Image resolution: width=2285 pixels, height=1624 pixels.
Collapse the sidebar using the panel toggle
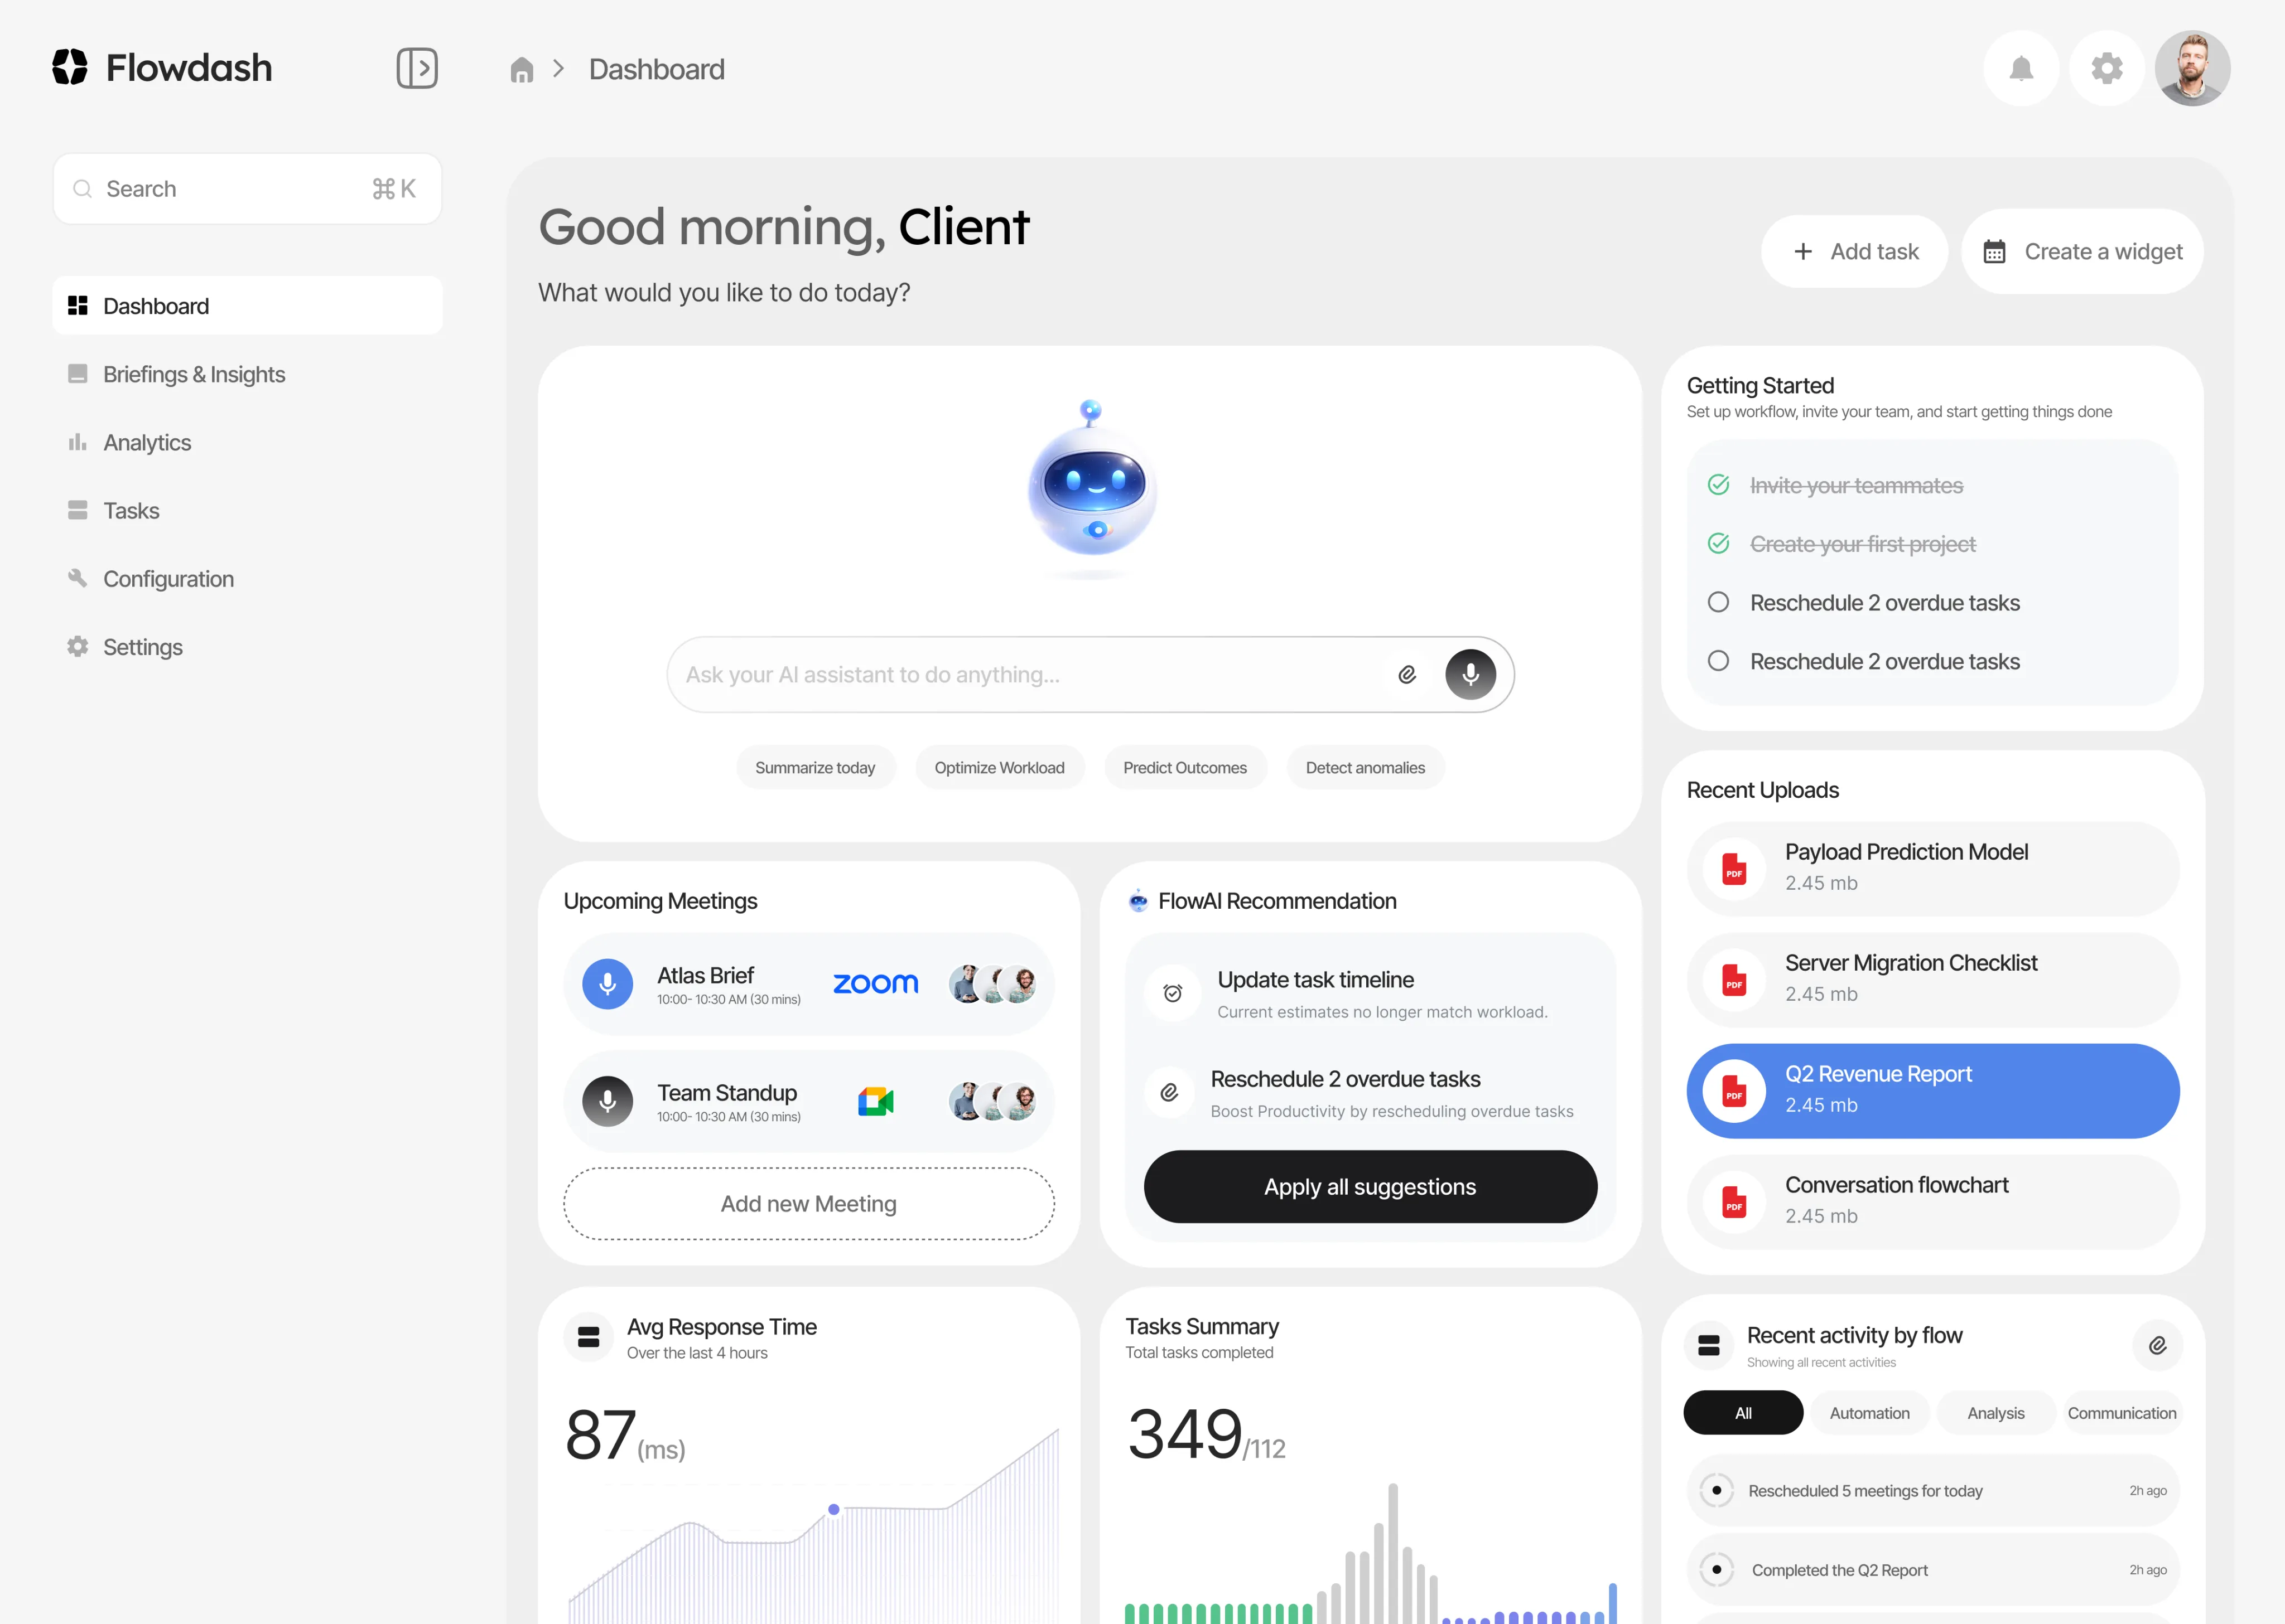(418, 68)
